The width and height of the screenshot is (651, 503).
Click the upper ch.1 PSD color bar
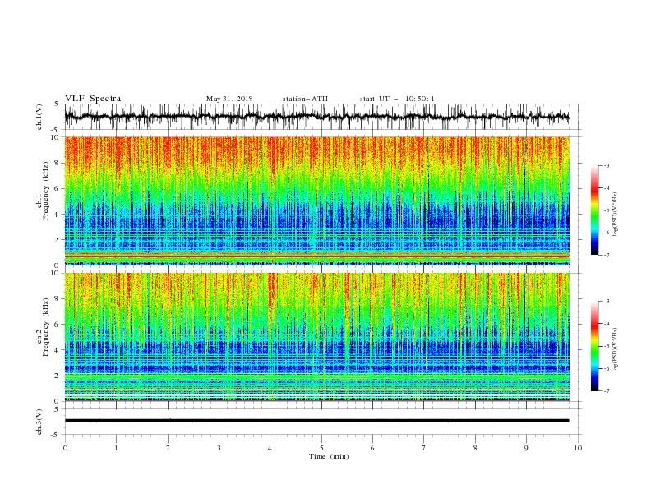(594, 210)
